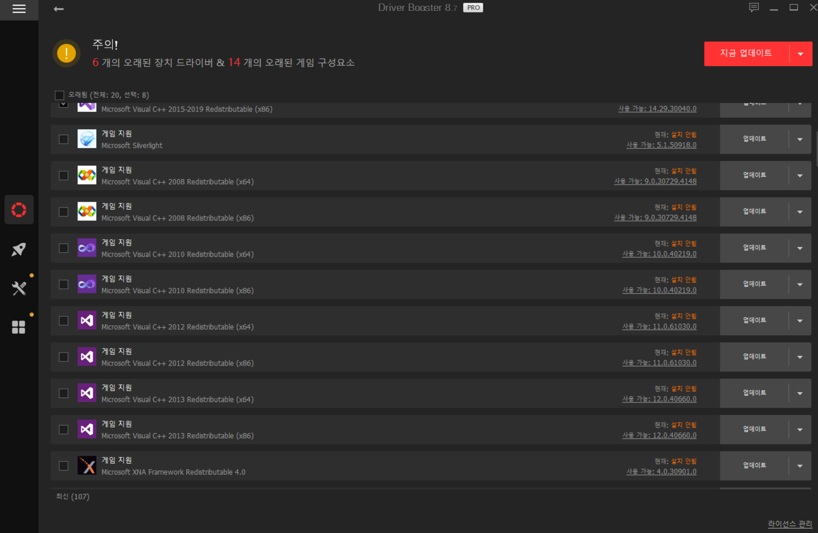This screenshot has width=818, height=533.
Task: Expand update options for Visual C++ 2012 (x64)
Action: coord(800,321)
